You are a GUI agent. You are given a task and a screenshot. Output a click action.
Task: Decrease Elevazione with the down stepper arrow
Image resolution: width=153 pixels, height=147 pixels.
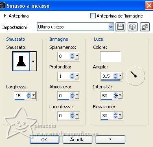116,117
